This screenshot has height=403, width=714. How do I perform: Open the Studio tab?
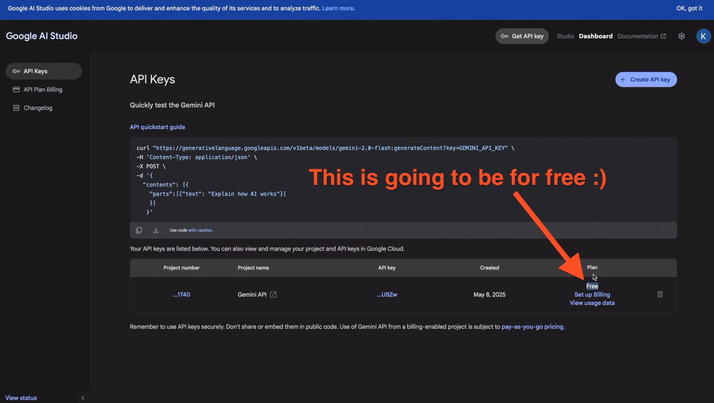click(565, 36)
